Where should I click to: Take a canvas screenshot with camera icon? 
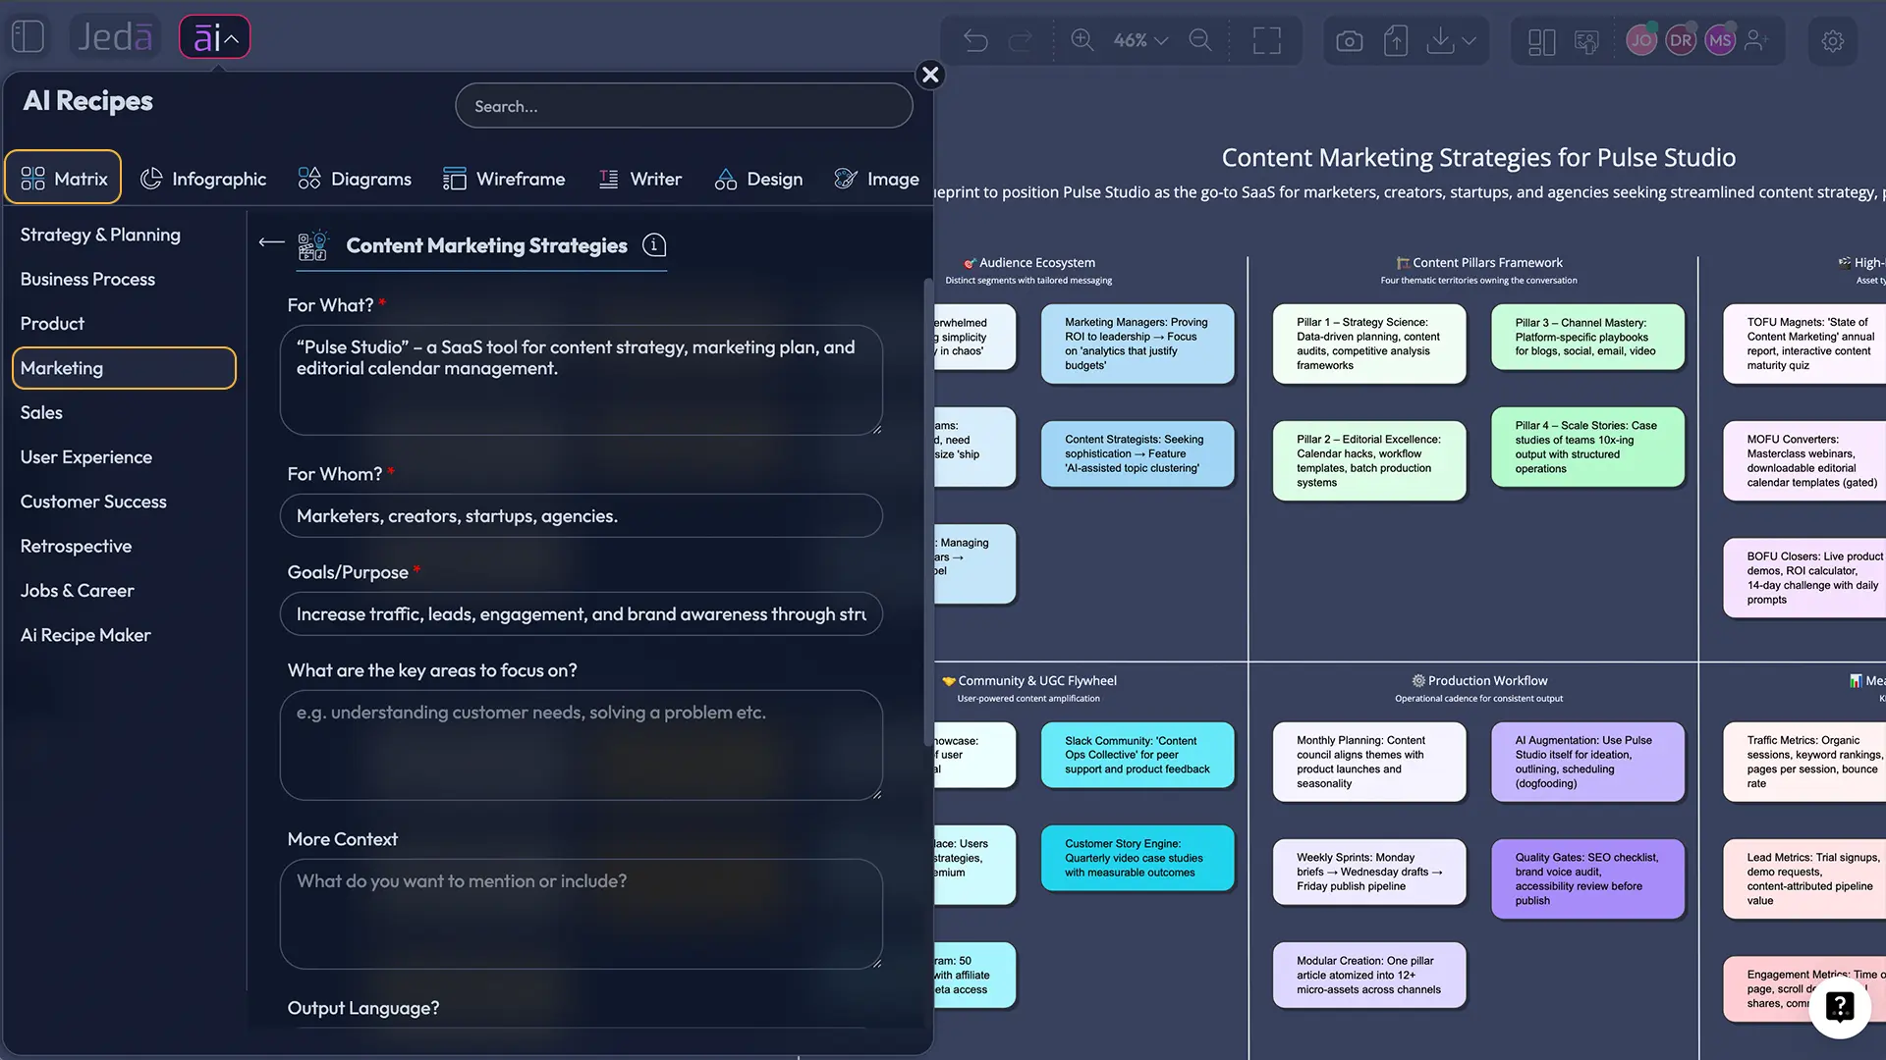point(1350,40)
